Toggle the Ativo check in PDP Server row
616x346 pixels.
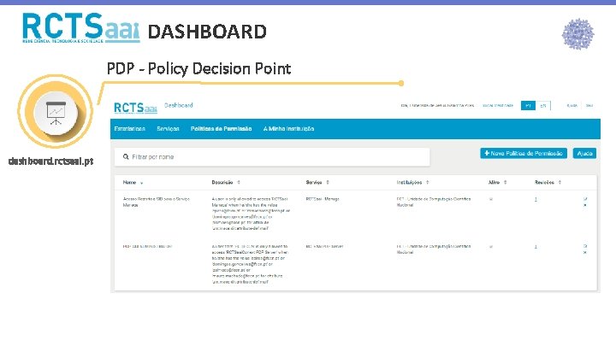(491, 247)
